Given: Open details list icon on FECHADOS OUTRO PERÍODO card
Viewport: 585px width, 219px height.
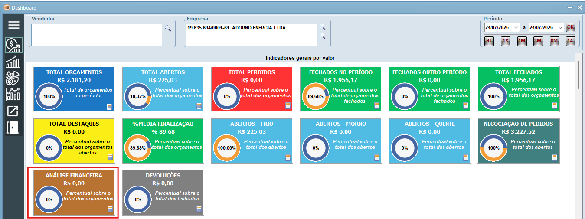Looking at the screenshot, I should pos(466,106).
